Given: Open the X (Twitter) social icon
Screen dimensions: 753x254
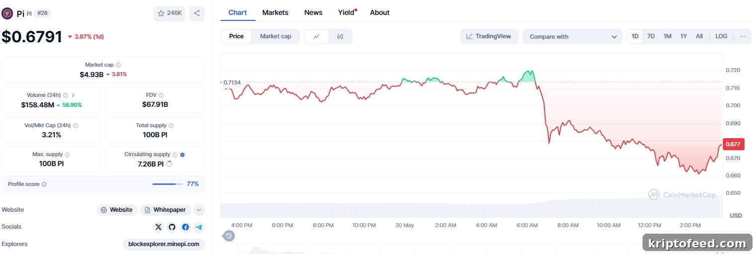Looking at the screenshot, I should click(158, 227).
